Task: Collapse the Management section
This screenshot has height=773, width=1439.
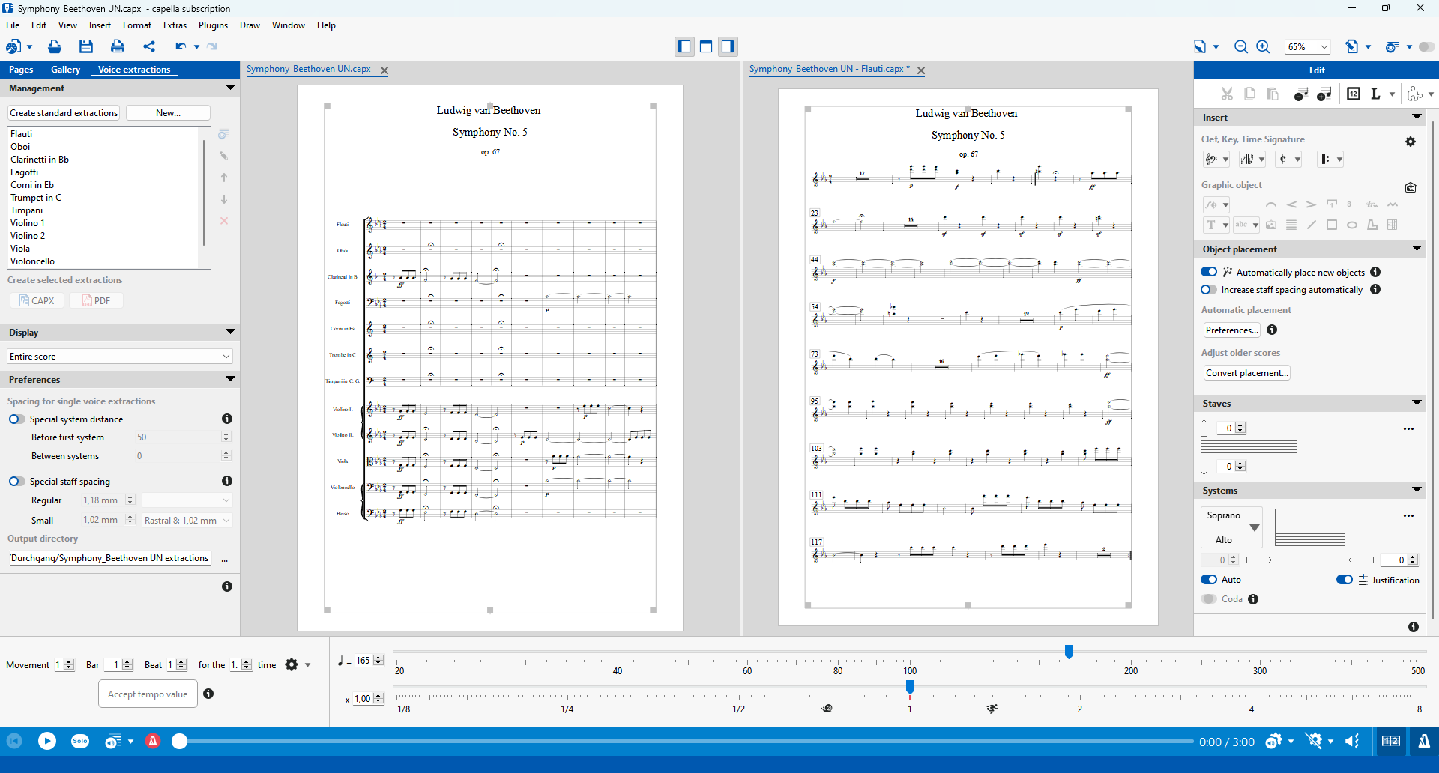Action: click(230, 88)
